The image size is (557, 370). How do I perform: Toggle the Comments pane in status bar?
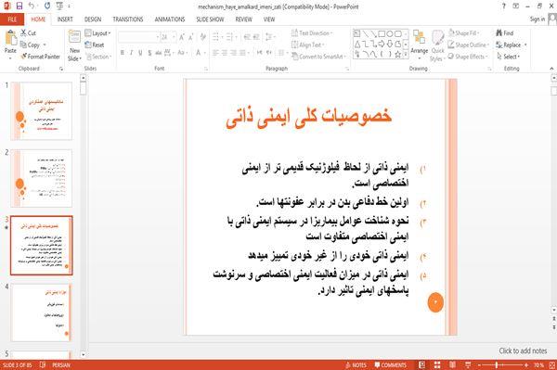point(391,364)
